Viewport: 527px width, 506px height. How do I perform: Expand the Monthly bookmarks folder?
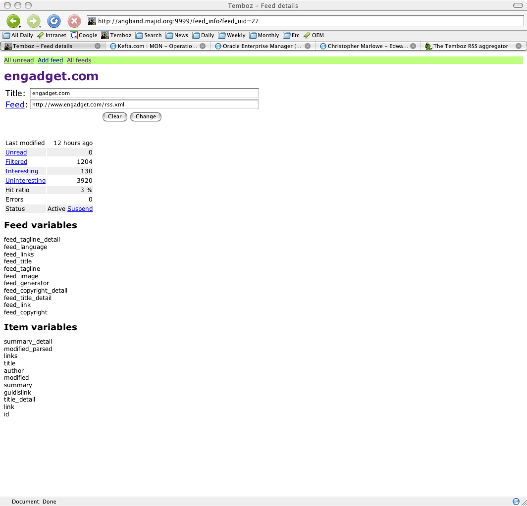pos(264,35)
